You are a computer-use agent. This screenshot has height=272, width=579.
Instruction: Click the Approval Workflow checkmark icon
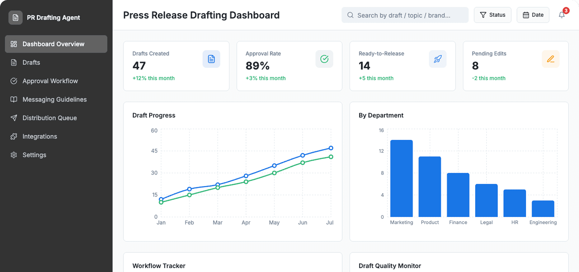tap(14, 81)
